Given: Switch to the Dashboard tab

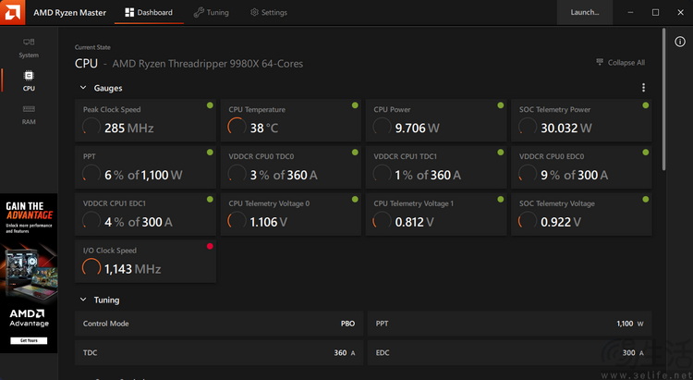Looking at the screenshot, I should pos(149,12).
